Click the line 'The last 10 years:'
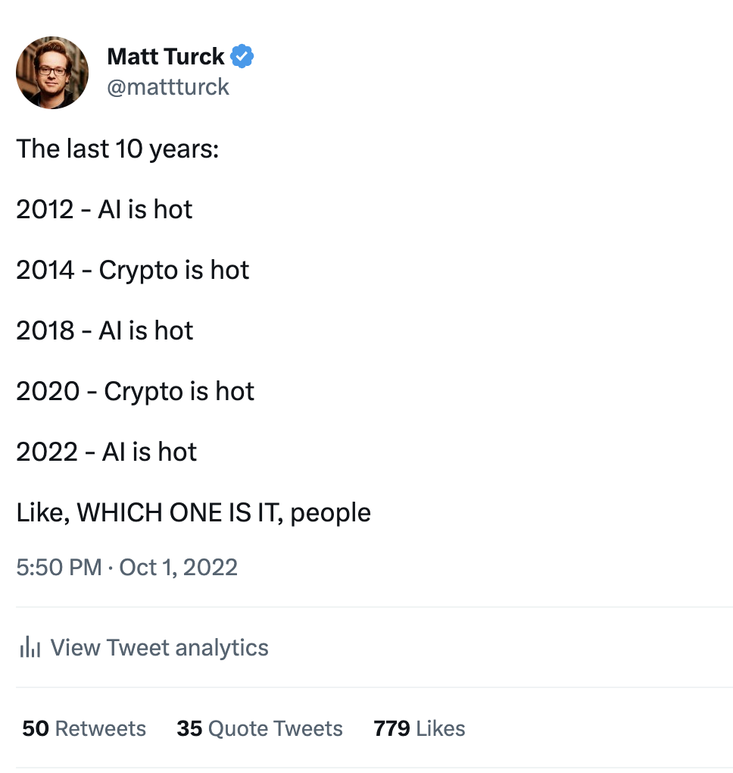Screen dimensions: 733x773 117,149
